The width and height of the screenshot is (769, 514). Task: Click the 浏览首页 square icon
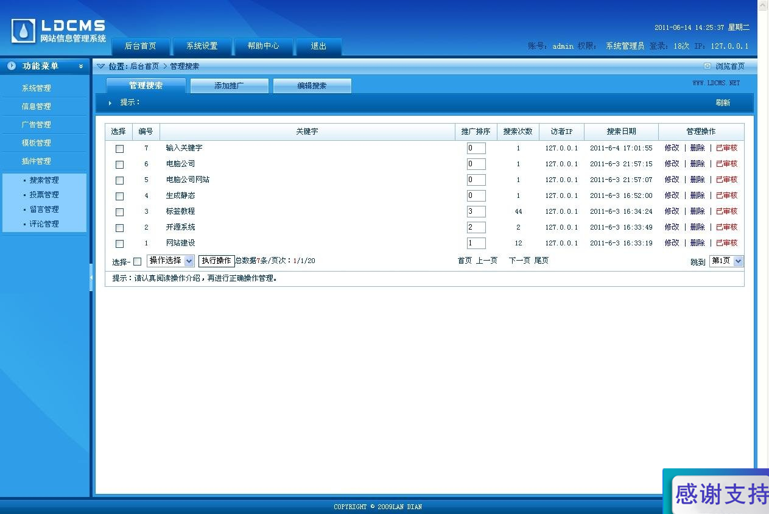coord(707,66)
